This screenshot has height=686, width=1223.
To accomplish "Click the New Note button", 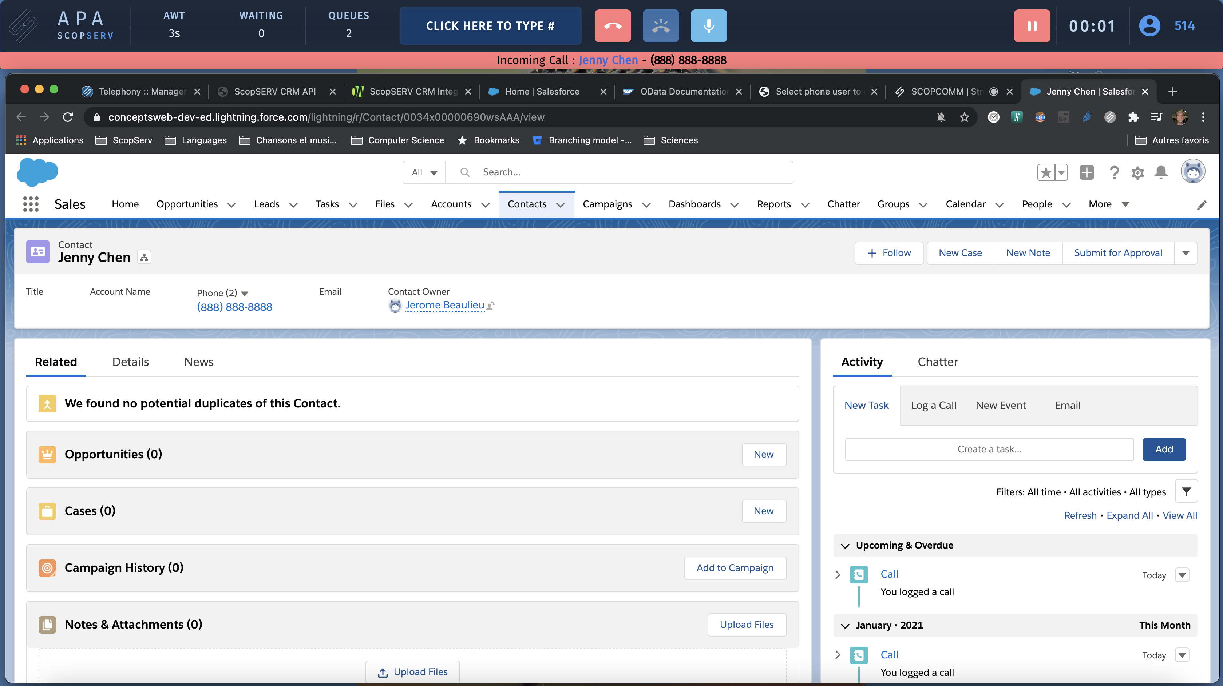I will [x=1028, y=253].
